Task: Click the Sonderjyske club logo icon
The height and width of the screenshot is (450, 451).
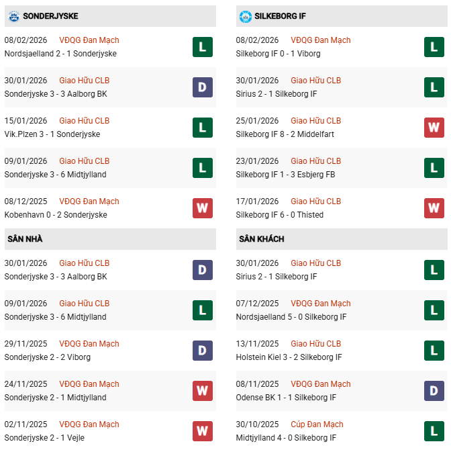Action: point(11,15)
